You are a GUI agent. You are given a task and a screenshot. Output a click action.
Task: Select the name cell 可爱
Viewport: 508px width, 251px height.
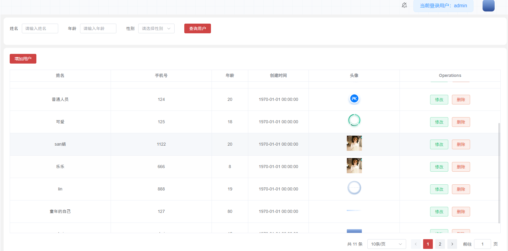point(60,122)
